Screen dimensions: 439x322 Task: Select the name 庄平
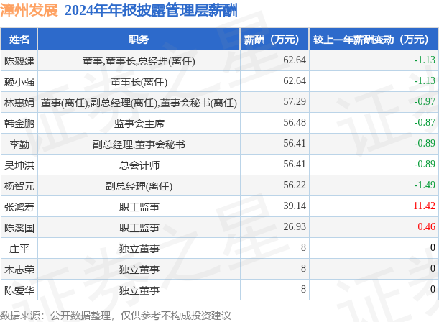[19, 249]
